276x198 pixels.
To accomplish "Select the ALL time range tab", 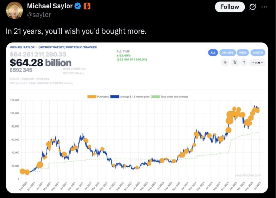I will click(213, 53).
